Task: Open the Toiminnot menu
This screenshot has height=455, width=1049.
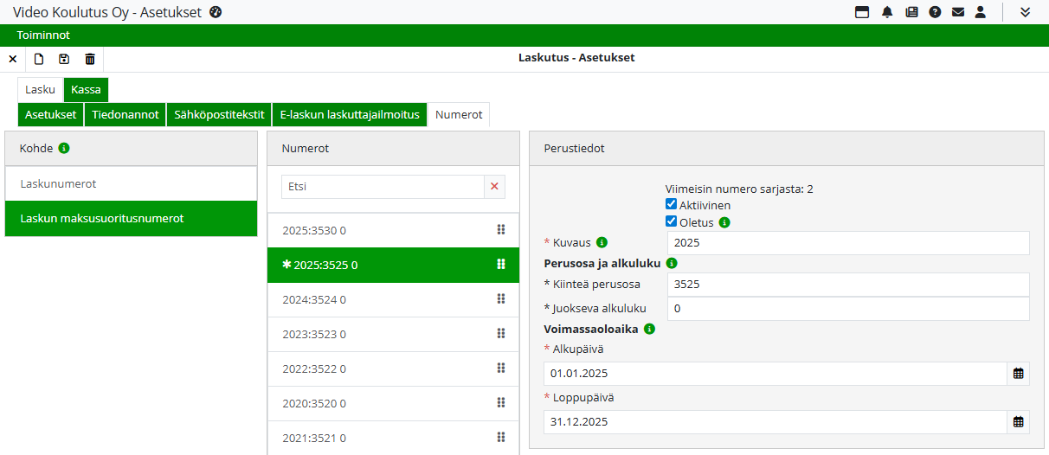Action: pyautogui.click(x=43, y=35)
